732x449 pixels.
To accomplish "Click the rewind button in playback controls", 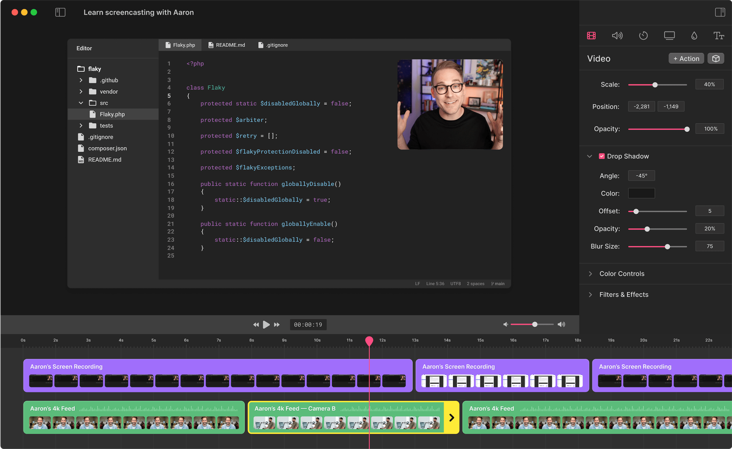I will click(254, 324).
